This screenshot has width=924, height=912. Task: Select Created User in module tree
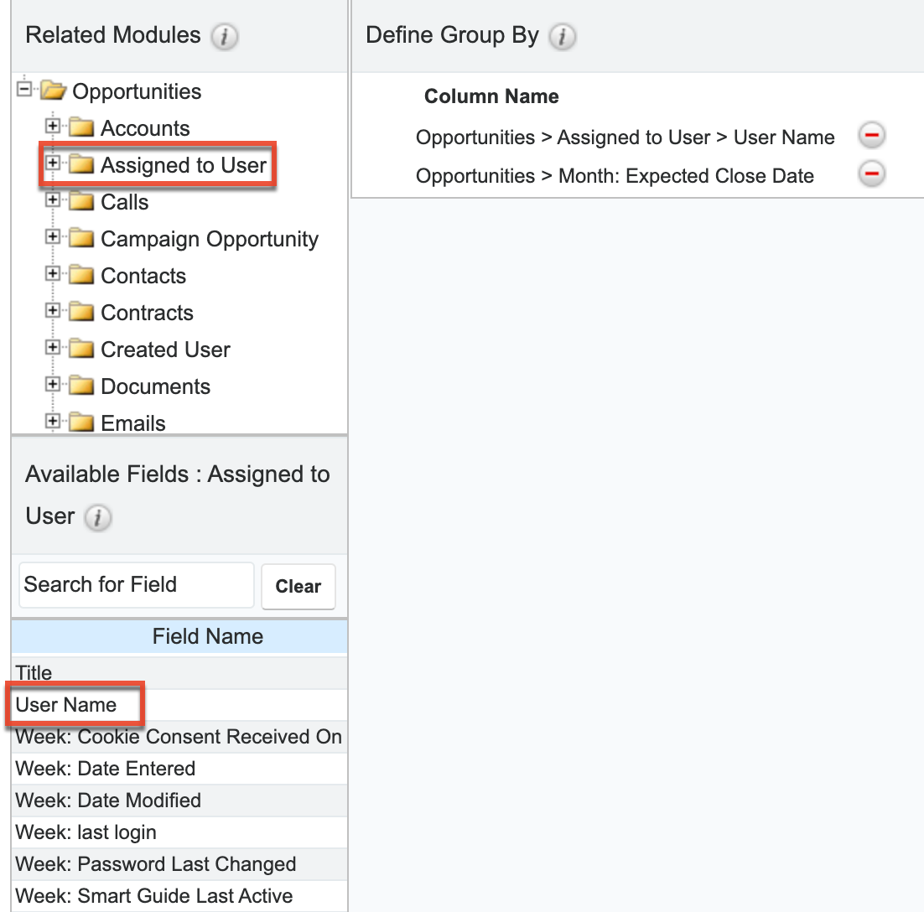165,350
